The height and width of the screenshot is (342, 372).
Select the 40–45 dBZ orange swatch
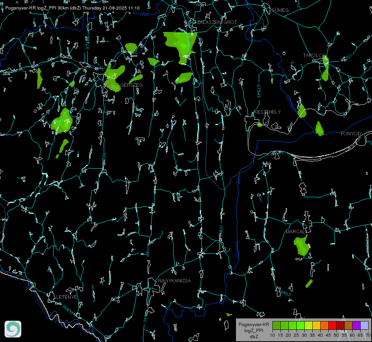325,325
